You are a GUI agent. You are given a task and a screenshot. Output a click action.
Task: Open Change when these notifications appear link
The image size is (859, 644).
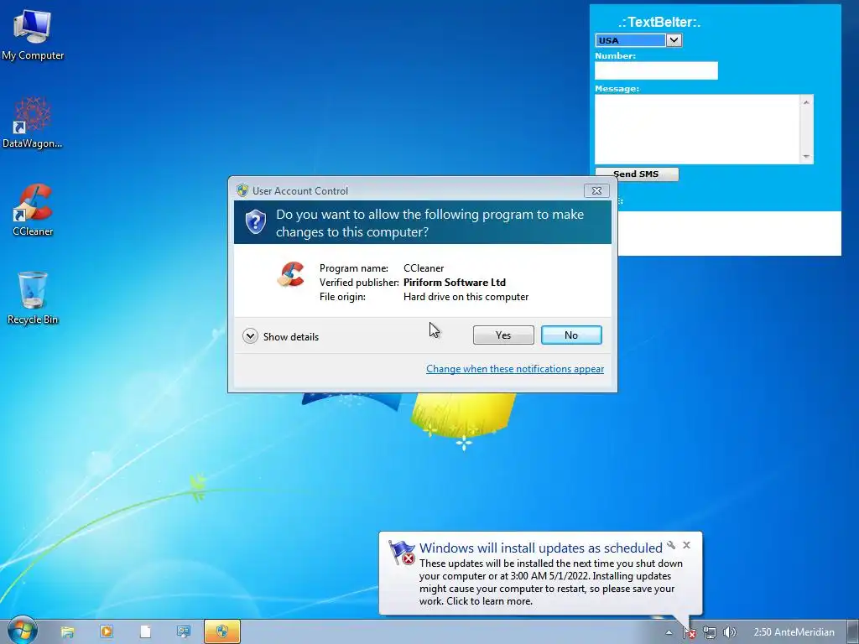point(515,369)
